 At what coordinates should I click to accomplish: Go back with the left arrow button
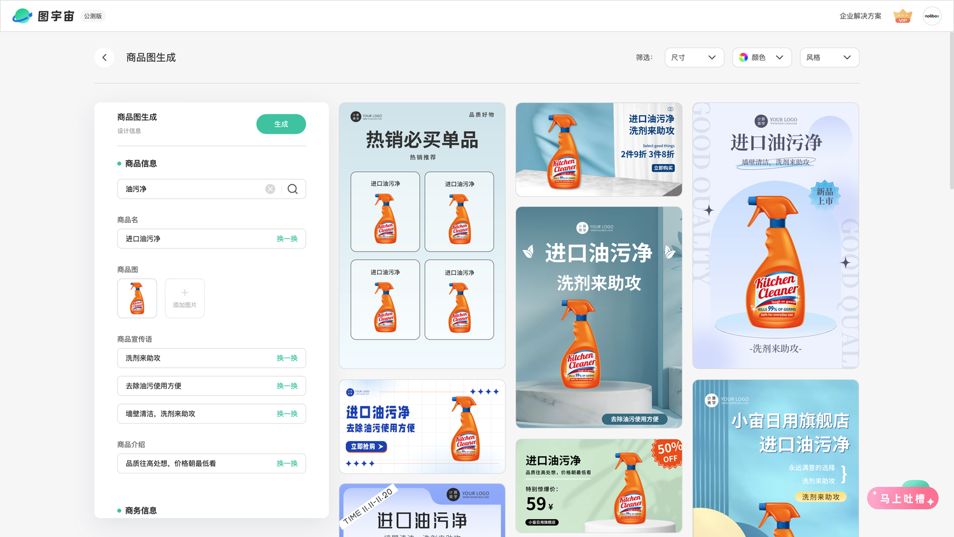pos(104,57)
